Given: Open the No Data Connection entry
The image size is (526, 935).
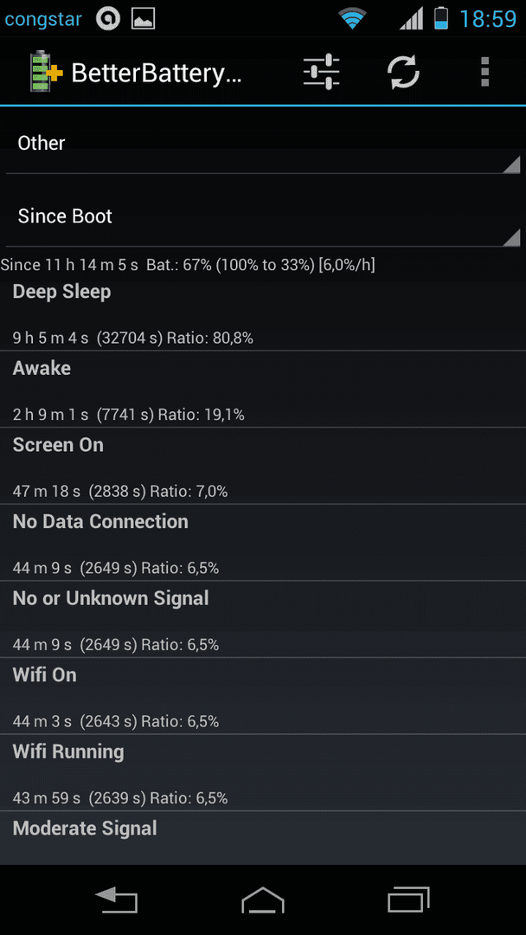Looking at the screenshot, I should coord(263,543).
